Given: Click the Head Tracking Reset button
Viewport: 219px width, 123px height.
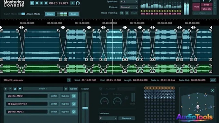Looking at the screenshot, I should pyautogui.click(x=134, y=13).
